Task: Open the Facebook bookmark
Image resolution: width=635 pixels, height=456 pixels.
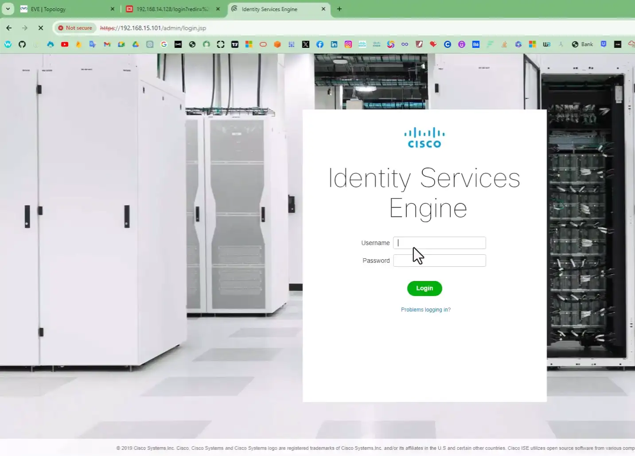Action: click(x=319, y=44)
